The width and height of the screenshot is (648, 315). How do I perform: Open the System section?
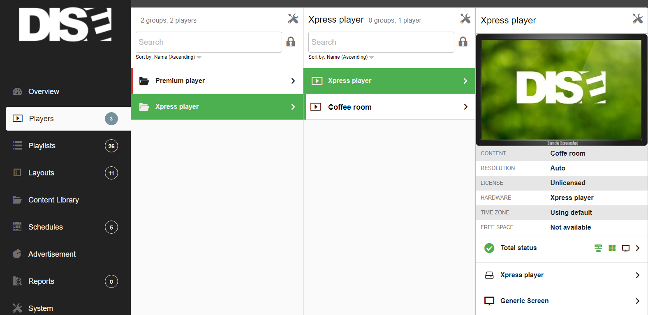tap(65, 308)
